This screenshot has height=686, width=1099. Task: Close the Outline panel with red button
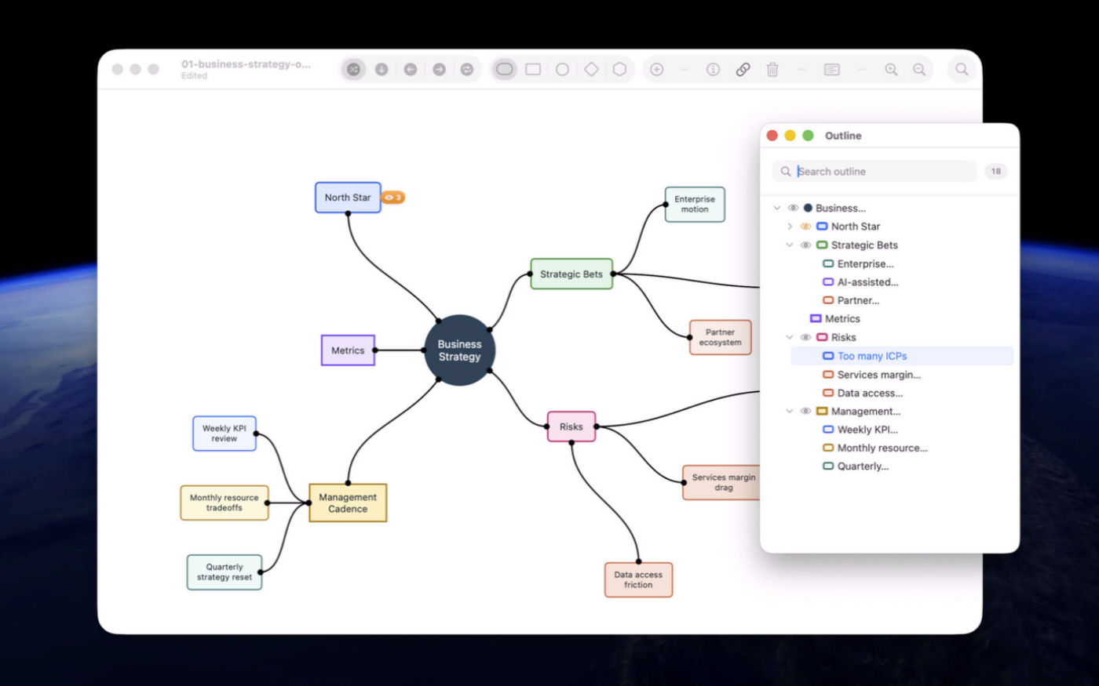(x=772, y=136)
